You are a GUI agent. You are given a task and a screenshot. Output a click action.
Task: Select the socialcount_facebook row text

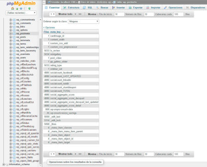[x=61, y=73]
